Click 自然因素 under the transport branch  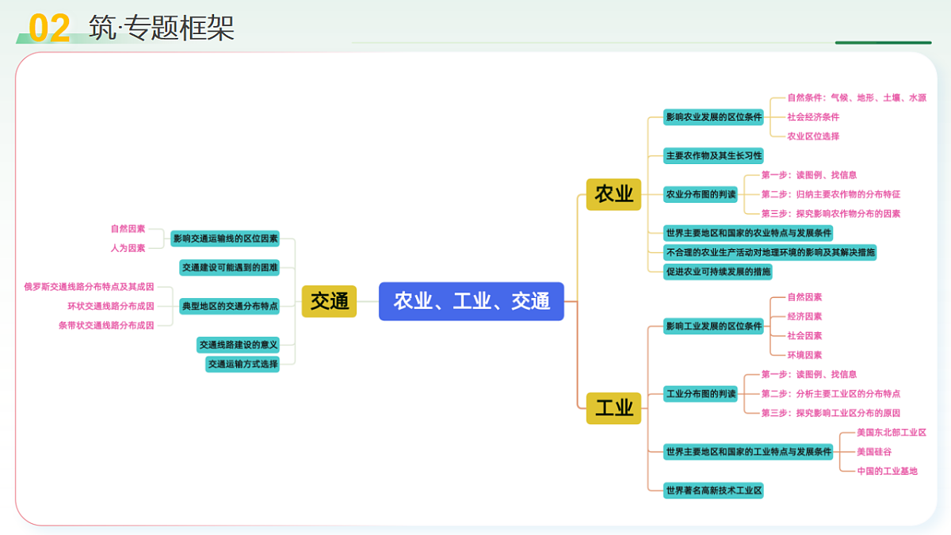pos(128,229)
